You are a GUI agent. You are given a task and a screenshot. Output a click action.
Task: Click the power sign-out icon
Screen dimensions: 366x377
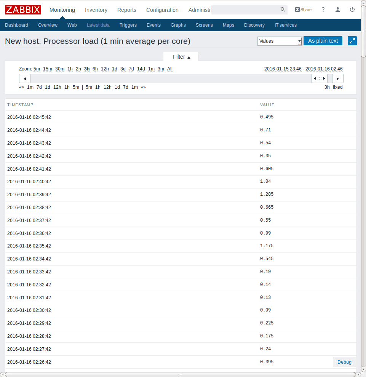click(x=352, y=10)
